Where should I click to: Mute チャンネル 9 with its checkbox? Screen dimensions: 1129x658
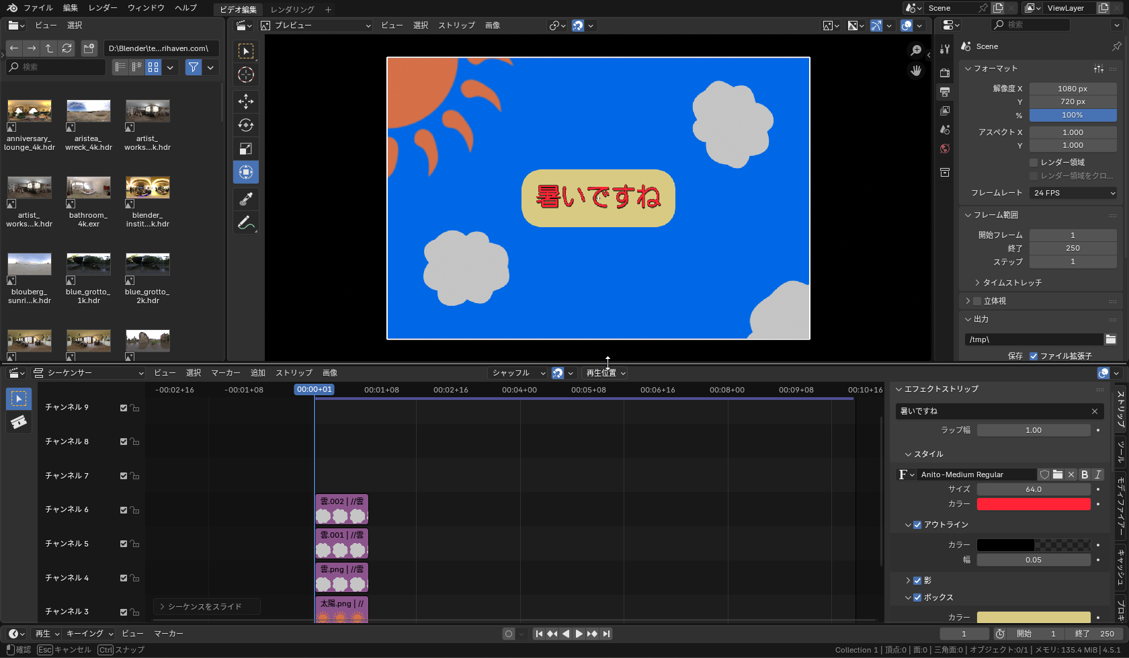click(x=124, y=408)
